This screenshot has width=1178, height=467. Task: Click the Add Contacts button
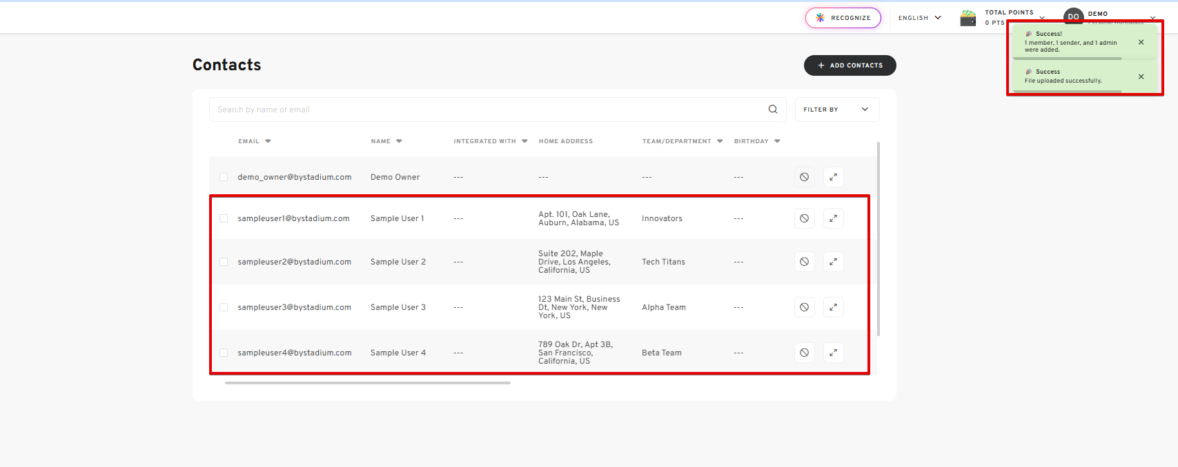point(850,65)
